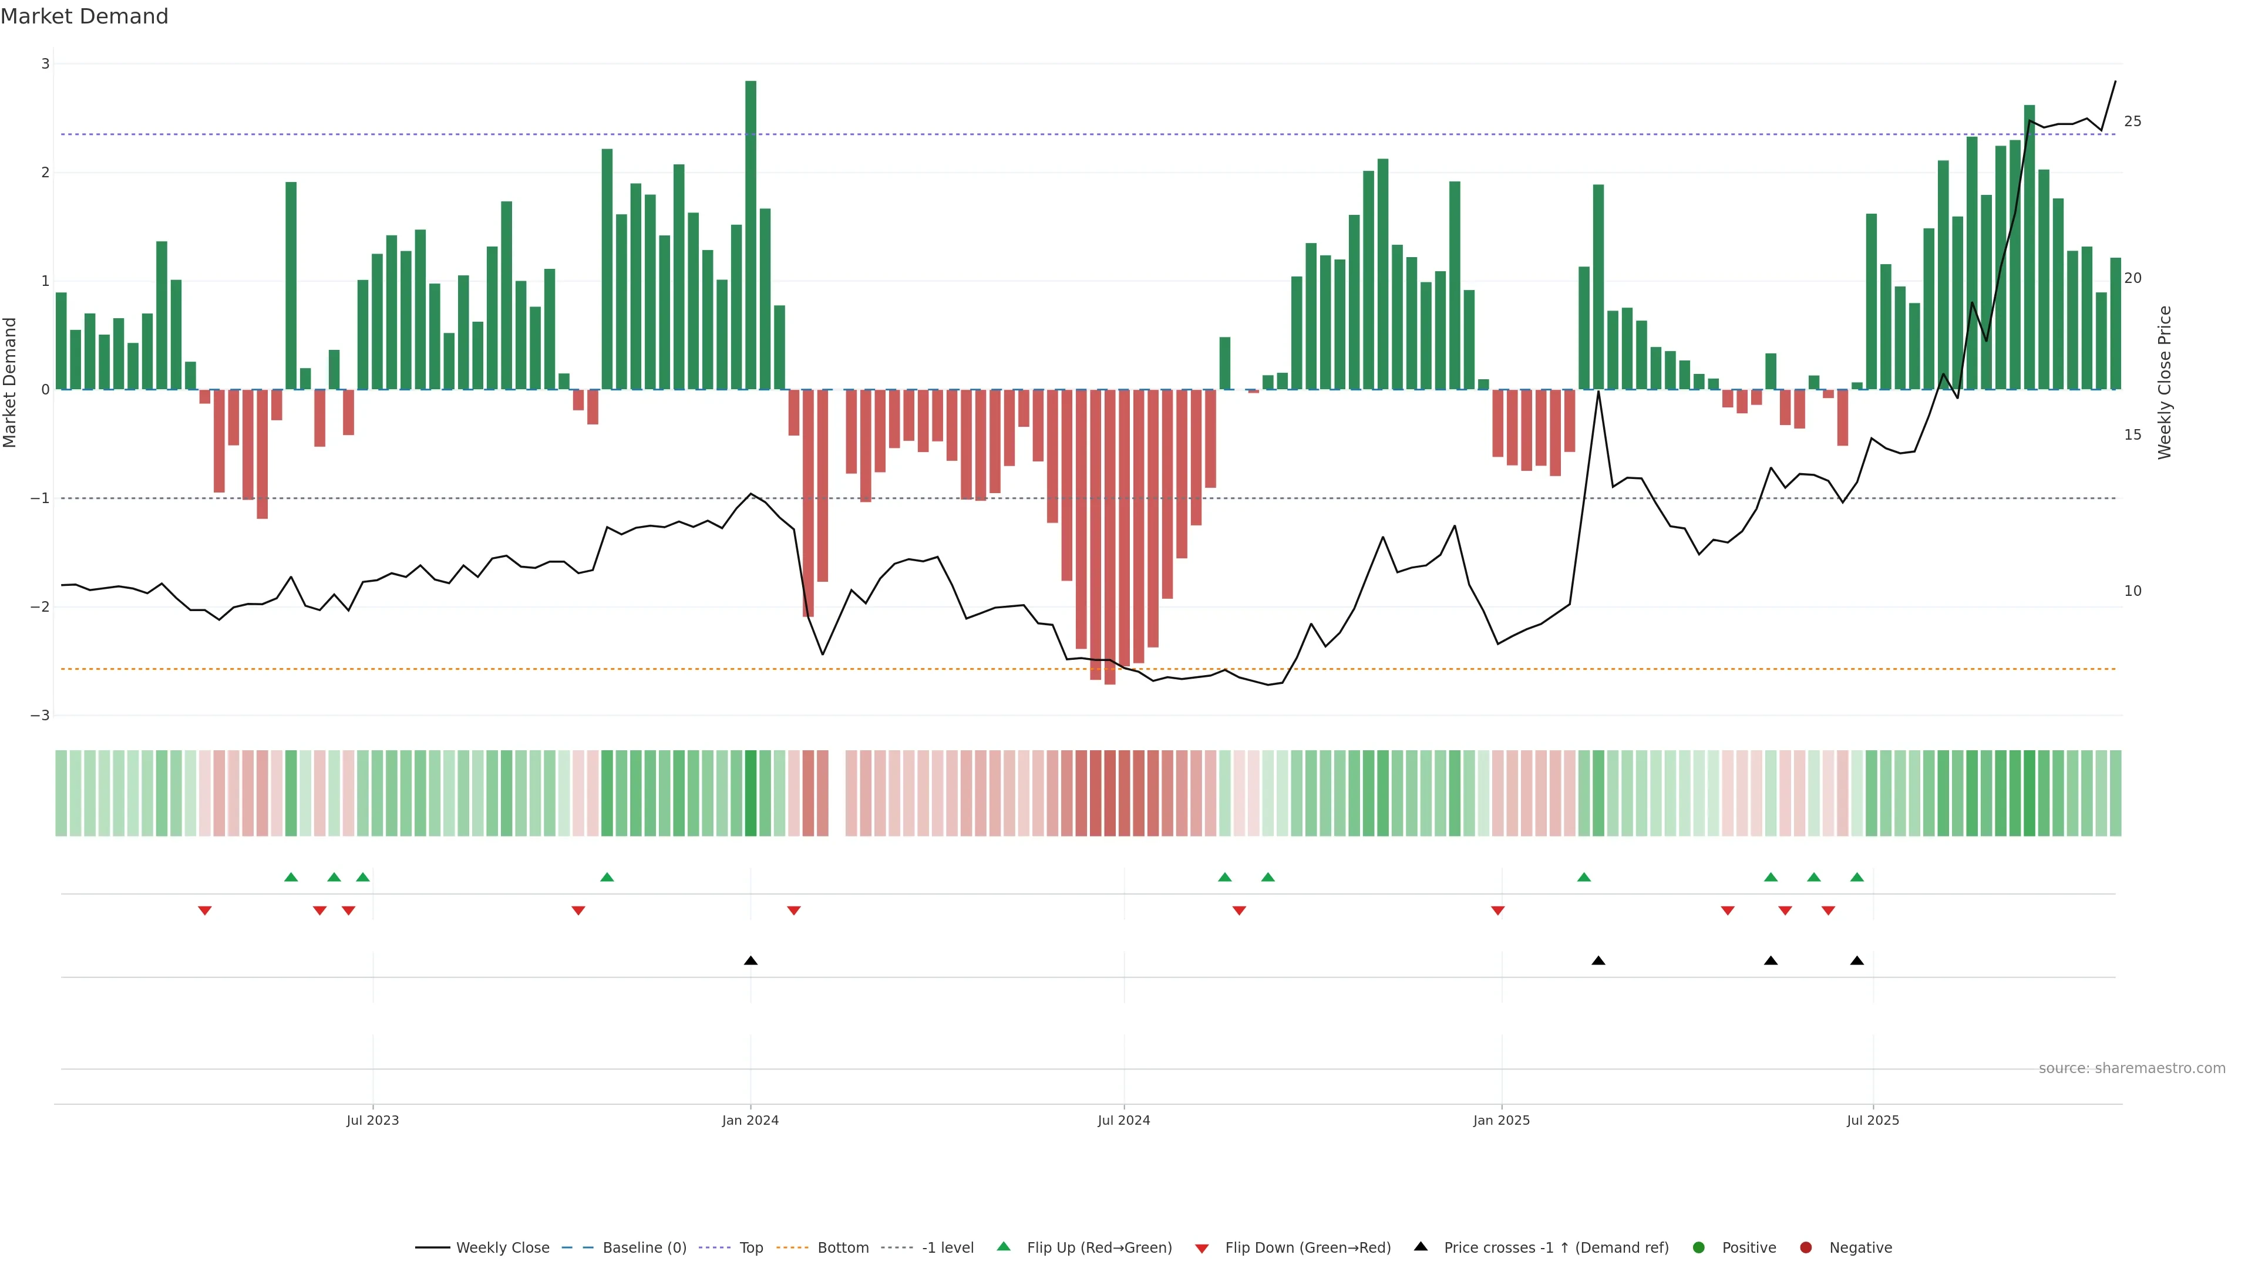Click the Market Demand chart title

coord(84,16)
